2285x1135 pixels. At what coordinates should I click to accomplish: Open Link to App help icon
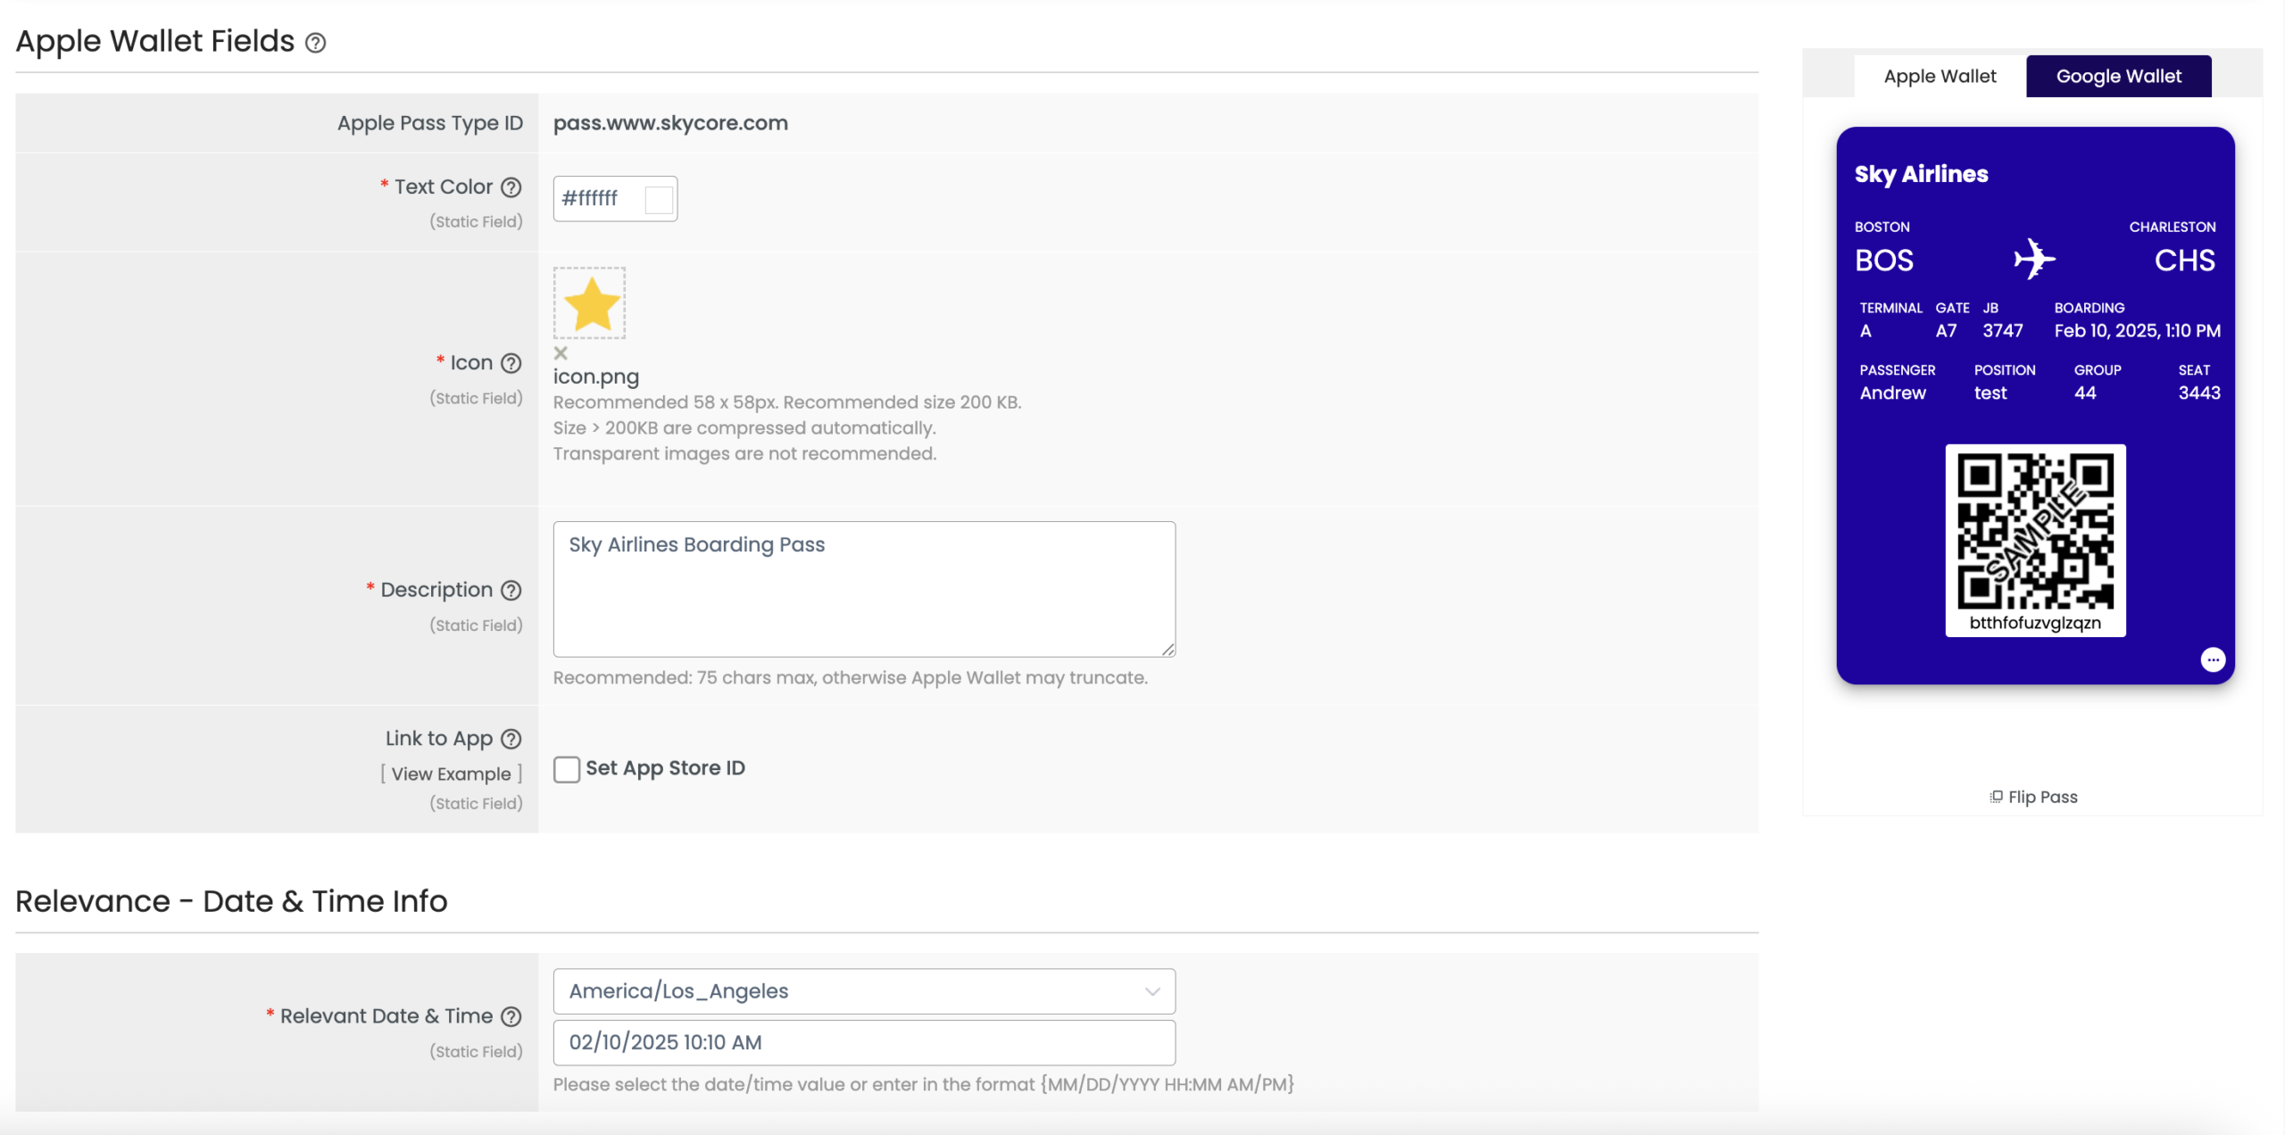pos(511,739)
